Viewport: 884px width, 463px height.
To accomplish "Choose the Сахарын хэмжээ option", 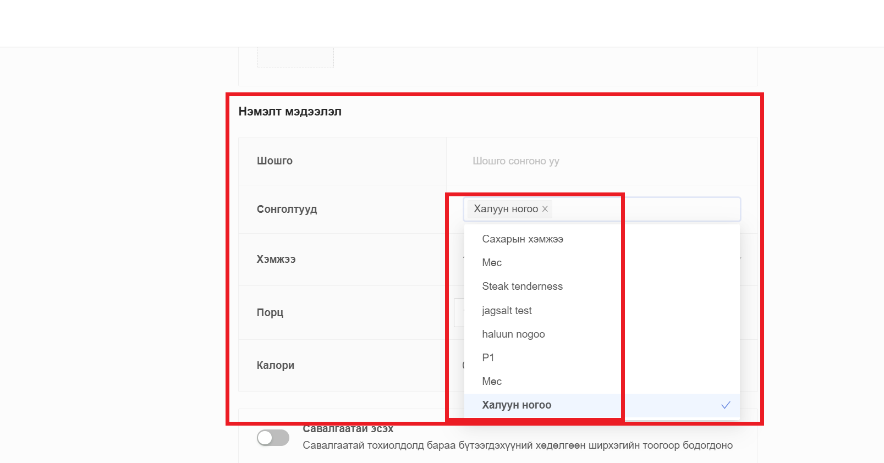I will 523,239.
